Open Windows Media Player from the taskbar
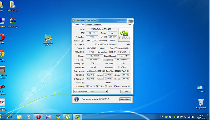Viewport: 214px width, 120px height. [28, 117]
